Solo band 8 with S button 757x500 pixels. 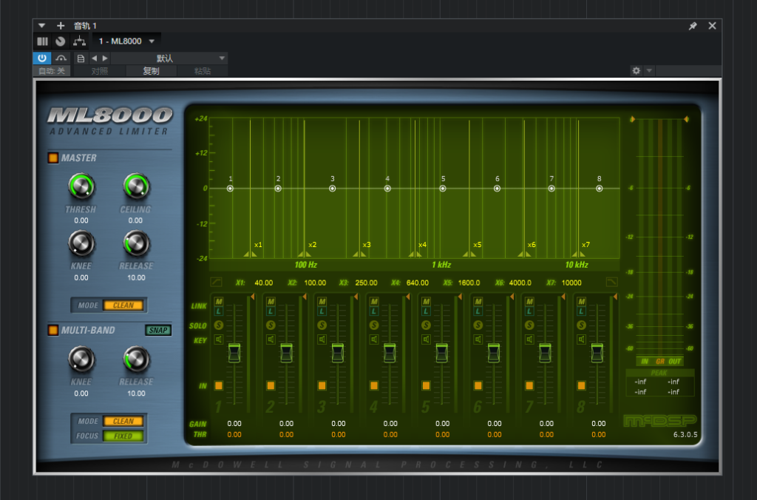pyautogui.click(x=581, y=325)
